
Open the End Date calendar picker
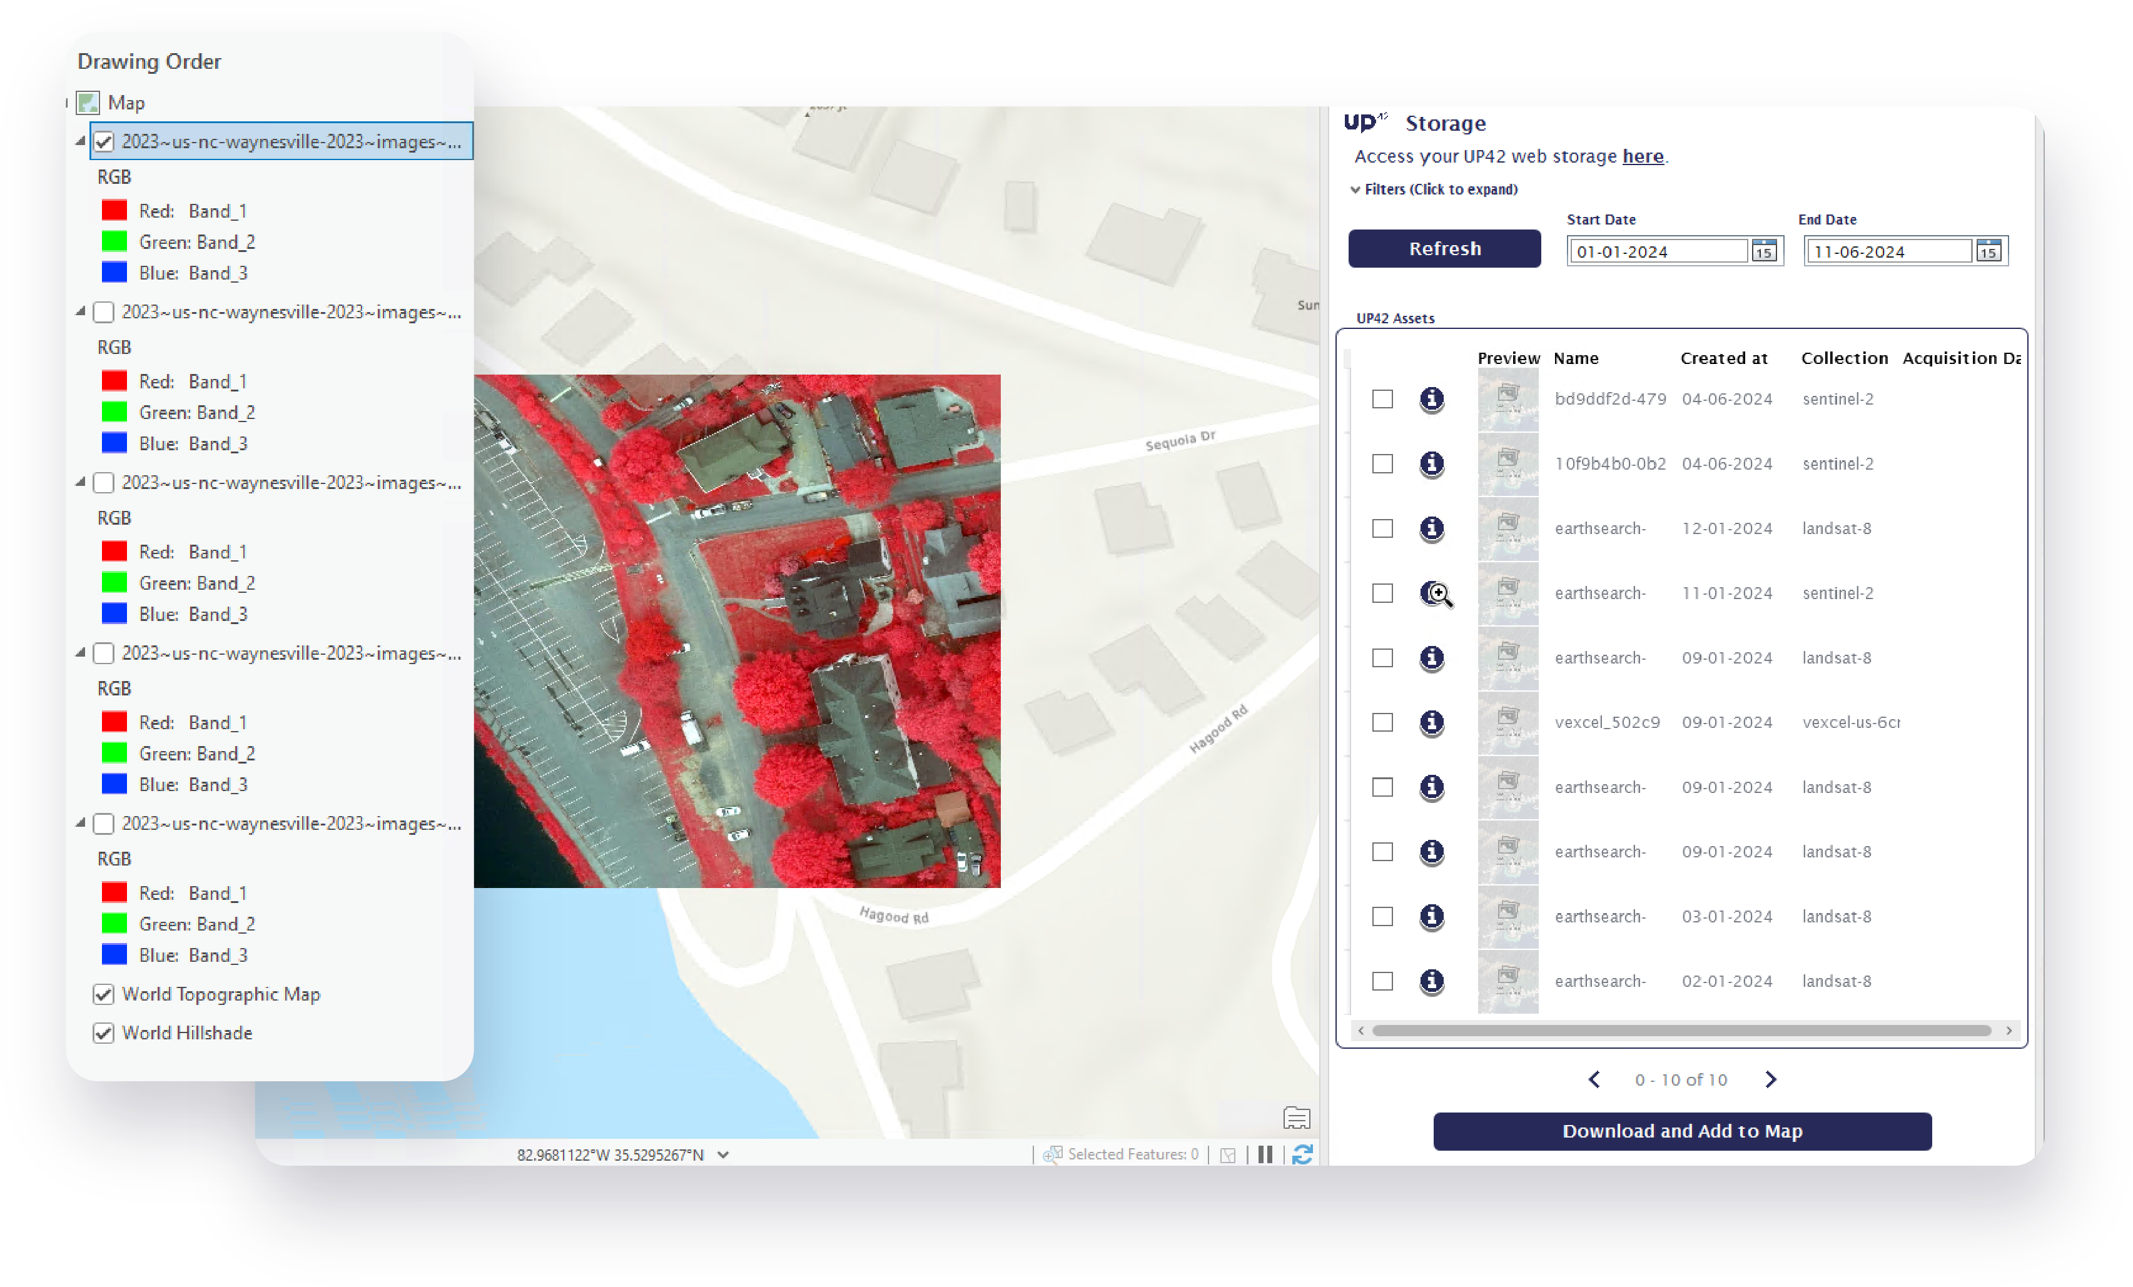(x=1989, y=251)
